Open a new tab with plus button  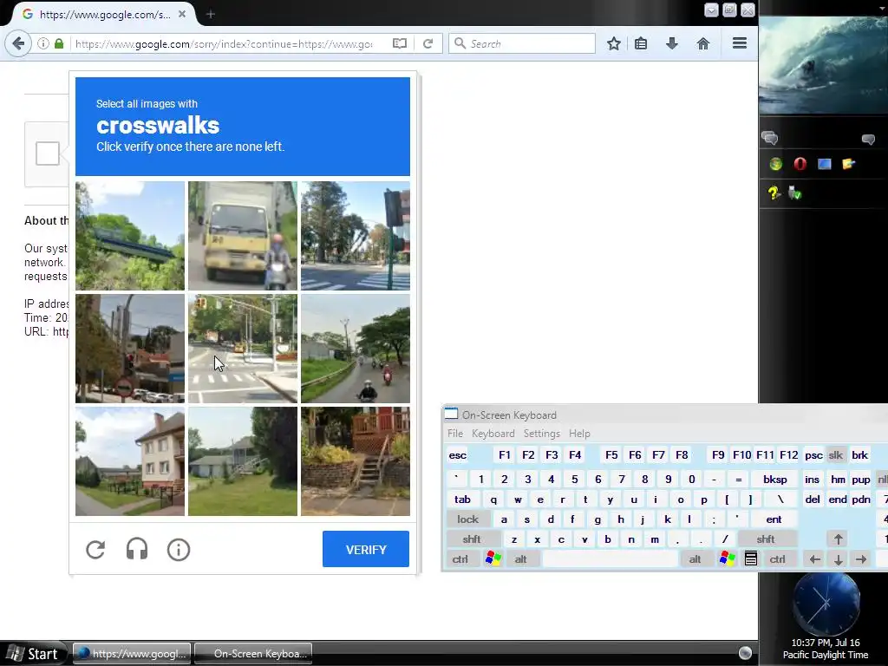point(210,14)
